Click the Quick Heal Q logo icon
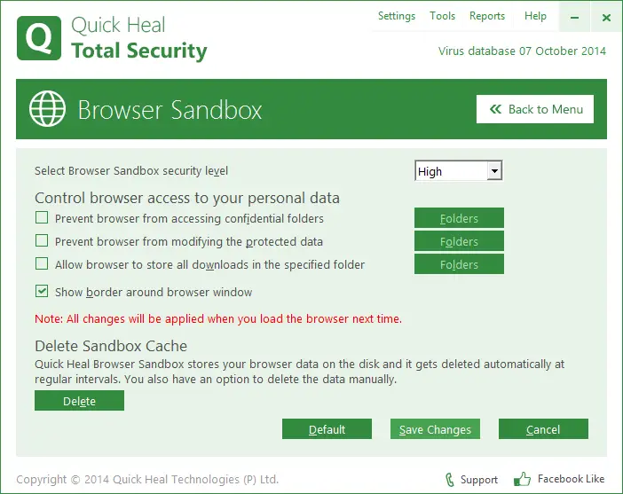This screenshot has width=623, height=494. coord(40,39)
